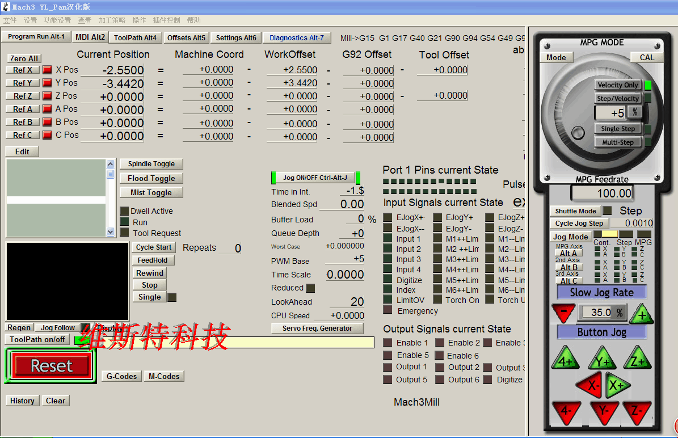Switch to MDI Alt2 tab
This screenshot has width=678, height=438.
[90, 37]
